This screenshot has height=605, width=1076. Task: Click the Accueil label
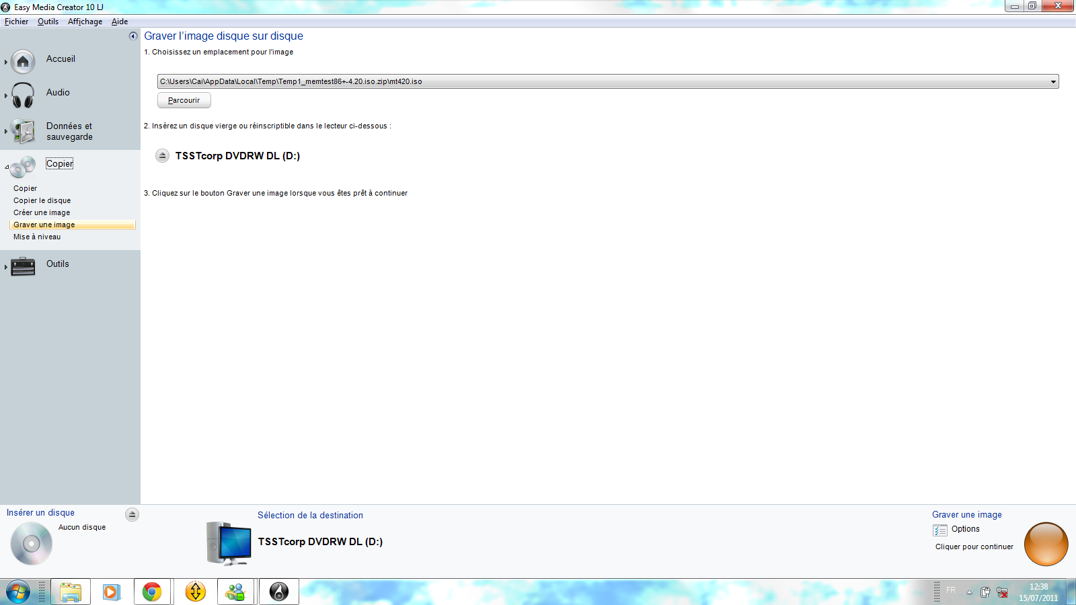coord(61,59)
